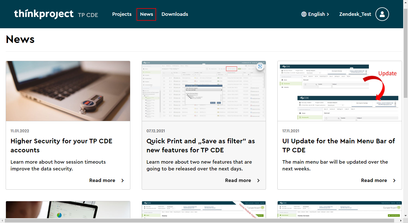
Task: Click the UI Update screenshot with the red arrow
Action: pos(339,91)
